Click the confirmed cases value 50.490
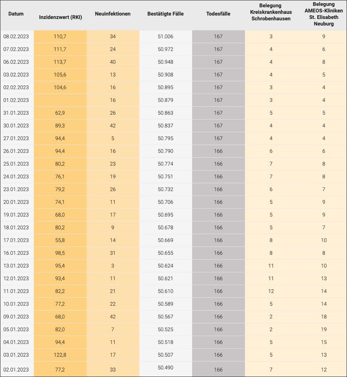 coord(165,367)
